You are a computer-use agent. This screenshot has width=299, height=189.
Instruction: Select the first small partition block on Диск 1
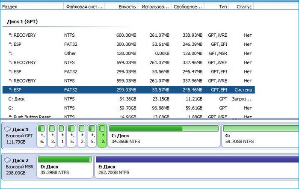[x=42, y=136]
